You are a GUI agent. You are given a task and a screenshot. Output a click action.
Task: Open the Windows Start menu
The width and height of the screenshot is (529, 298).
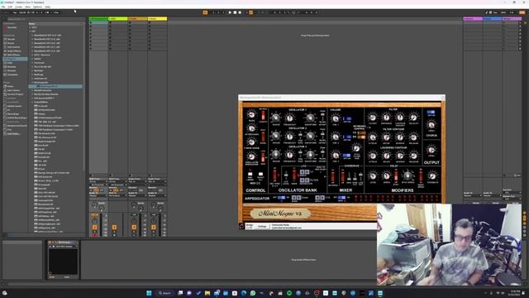pyautogui.click(x=149, y=293)
